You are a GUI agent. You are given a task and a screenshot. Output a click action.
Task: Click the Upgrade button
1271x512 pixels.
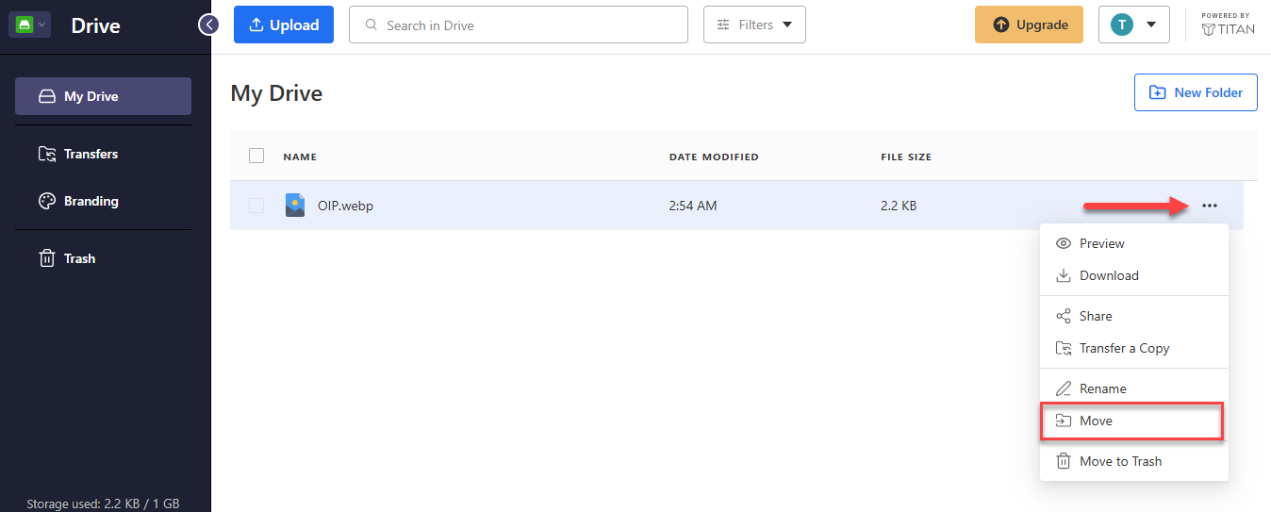(1031, 25)
